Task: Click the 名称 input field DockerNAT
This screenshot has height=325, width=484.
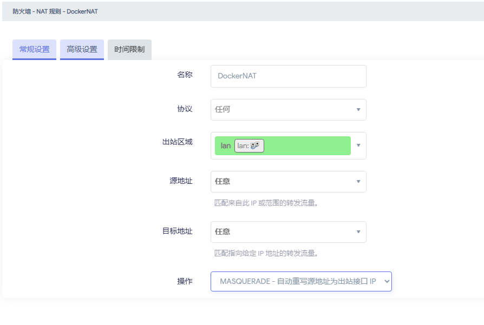Action: click(289, 76)
